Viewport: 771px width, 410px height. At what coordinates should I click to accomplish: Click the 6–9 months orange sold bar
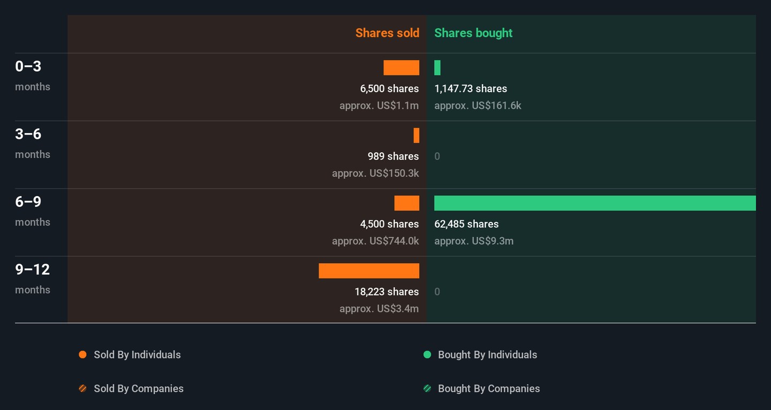point(406,203)
